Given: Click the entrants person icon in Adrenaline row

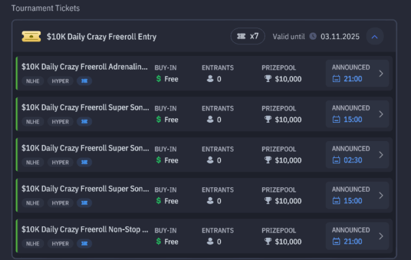Looking at the screenshot, I should pyautogui.click(x=210, y=79).
